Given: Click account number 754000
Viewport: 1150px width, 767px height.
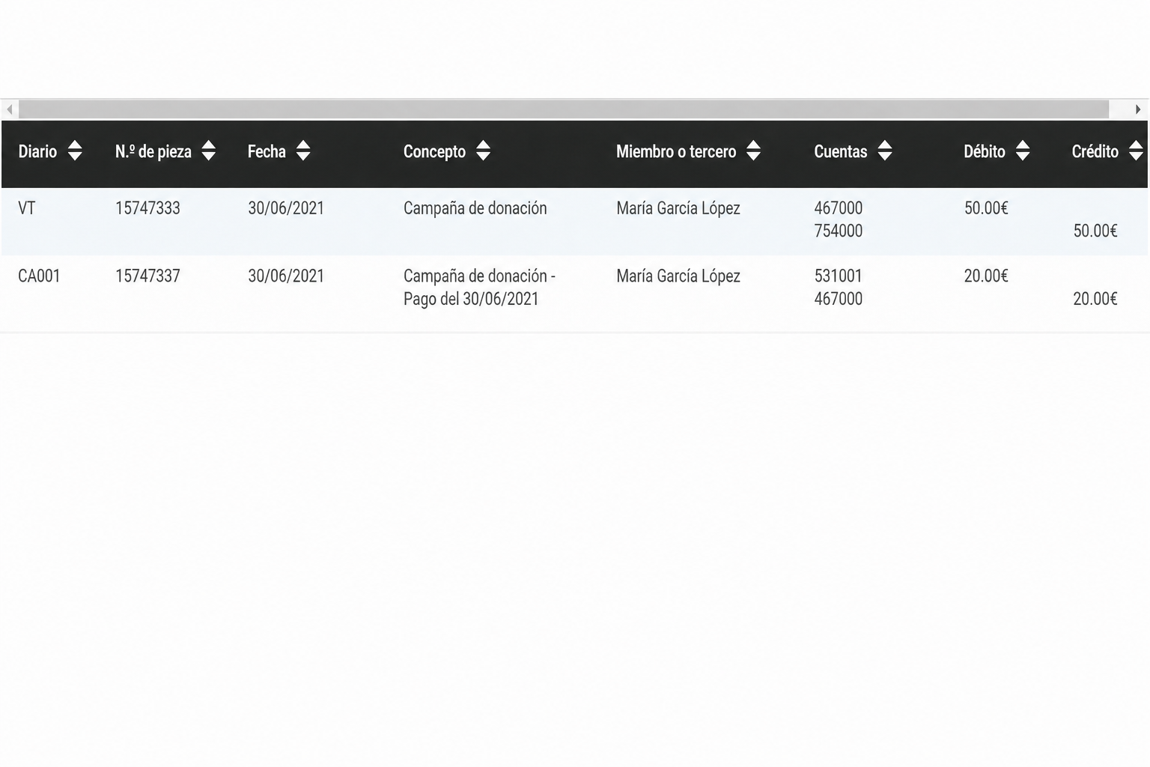Looking at the screenshot, I should [x=839, y=231].
